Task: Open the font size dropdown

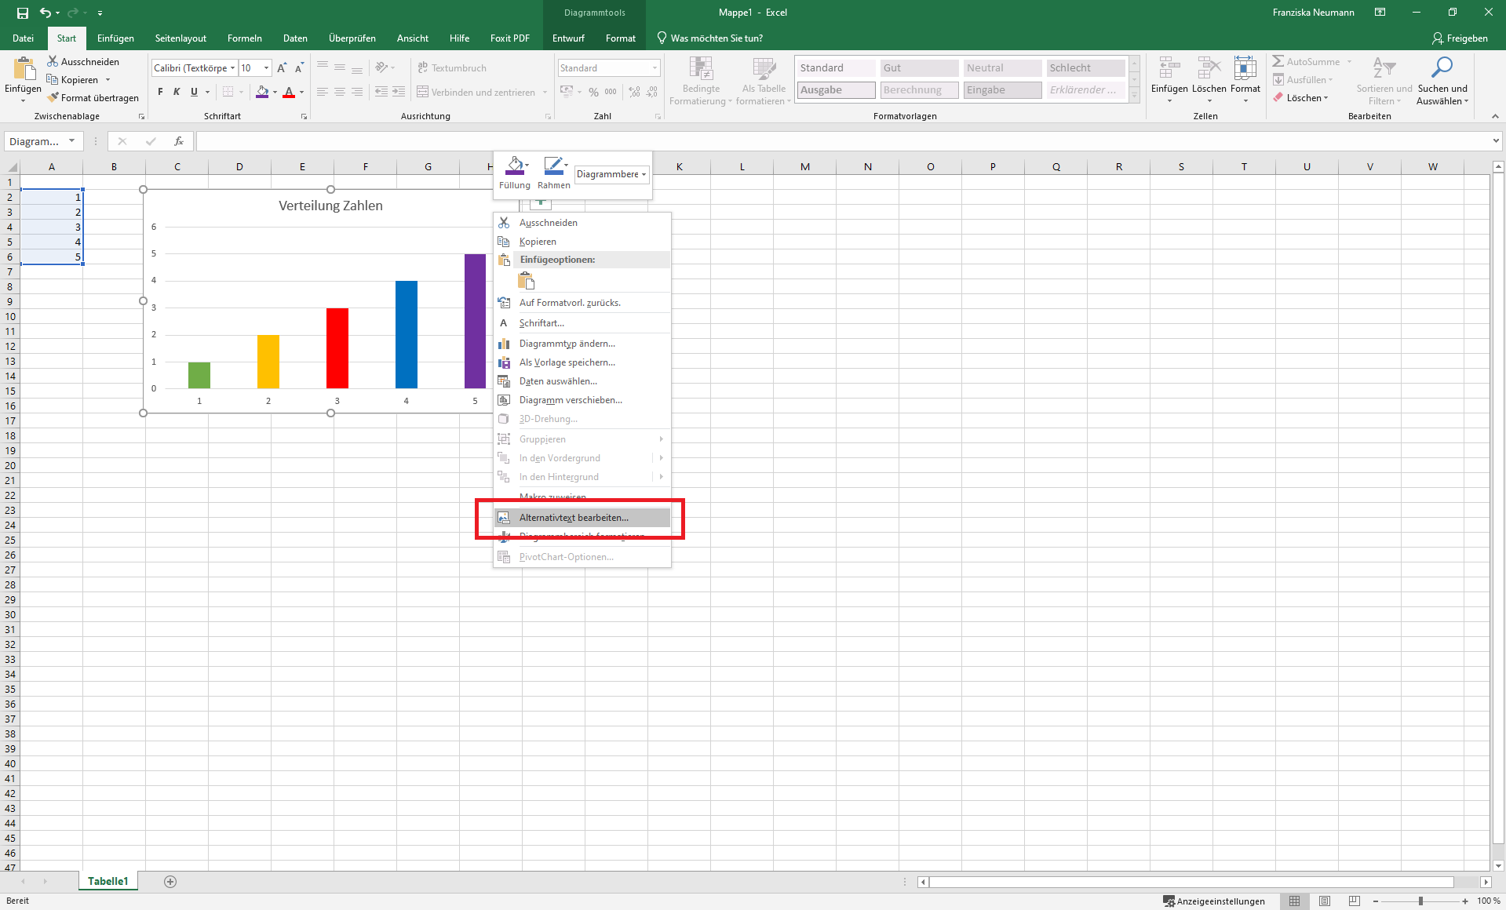Action: click(x=265, y=67)
